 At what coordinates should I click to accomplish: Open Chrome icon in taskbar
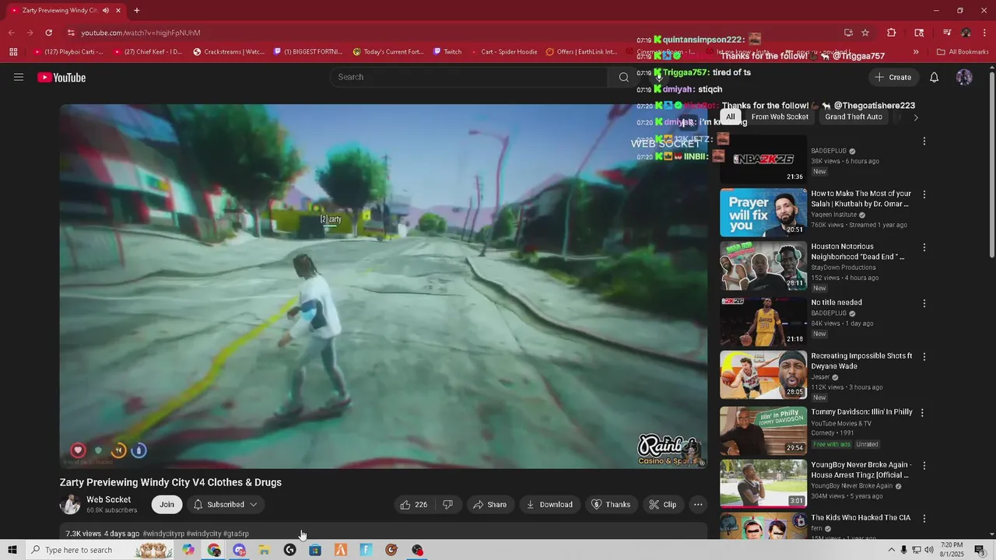point(214,550)
